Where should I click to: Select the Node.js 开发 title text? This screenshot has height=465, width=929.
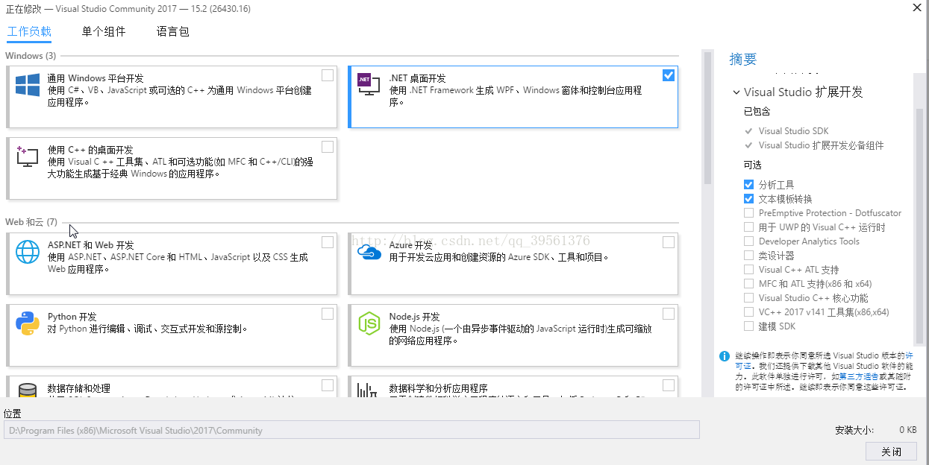(x=415, y=317)
